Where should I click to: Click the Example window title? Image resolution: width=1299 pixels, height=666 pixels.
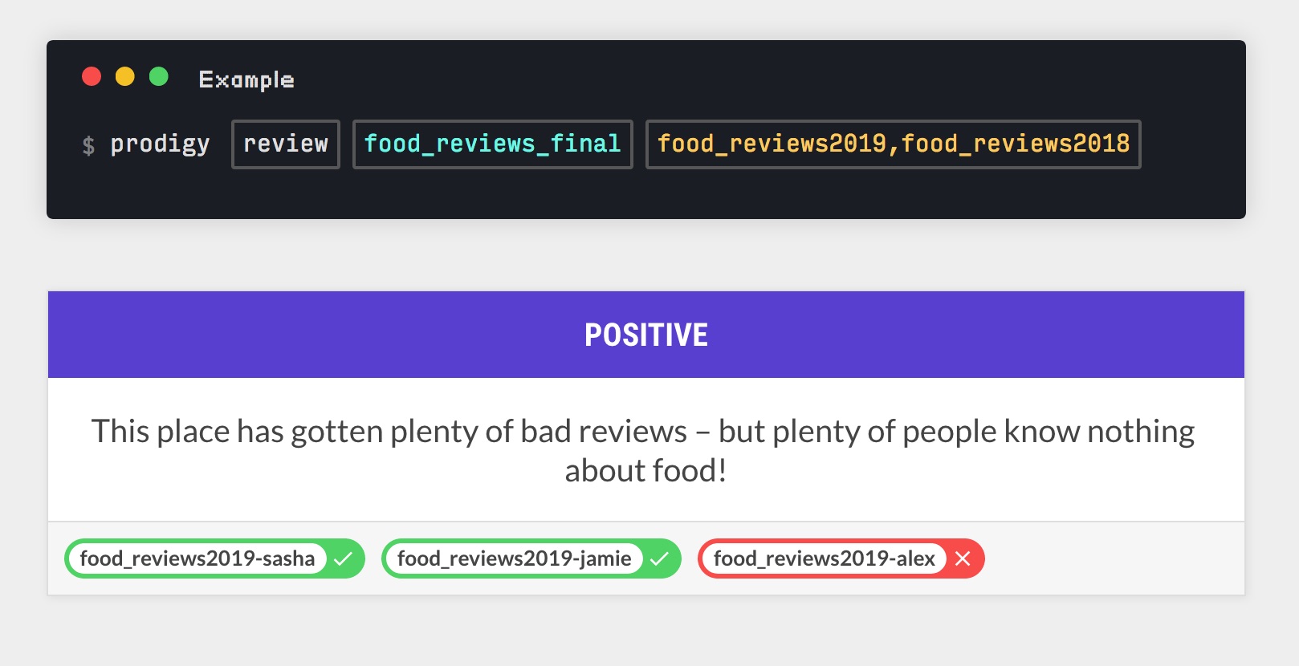(246, 79)
